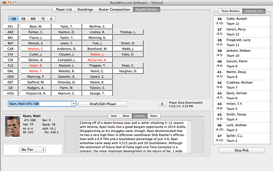The height and width of the screenshot is (171, 273).
Task: Click the CLE team button
Action: pyautogui.click(x=10, y=65)
